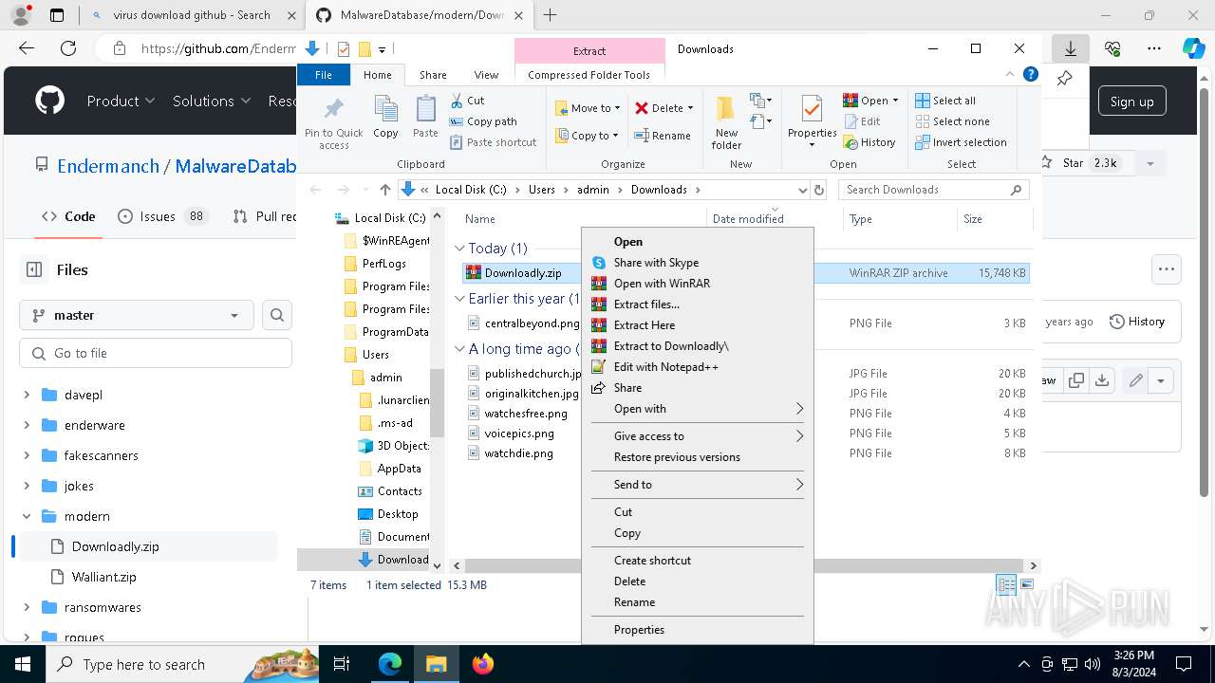Open the File tab in Explorer

click(x=324, y=75)
